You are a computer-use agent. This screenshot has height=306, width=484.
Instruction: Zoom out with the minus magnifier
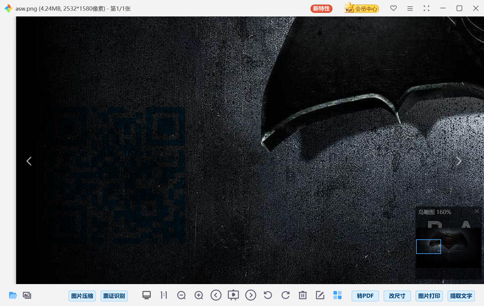coord(181,295)
